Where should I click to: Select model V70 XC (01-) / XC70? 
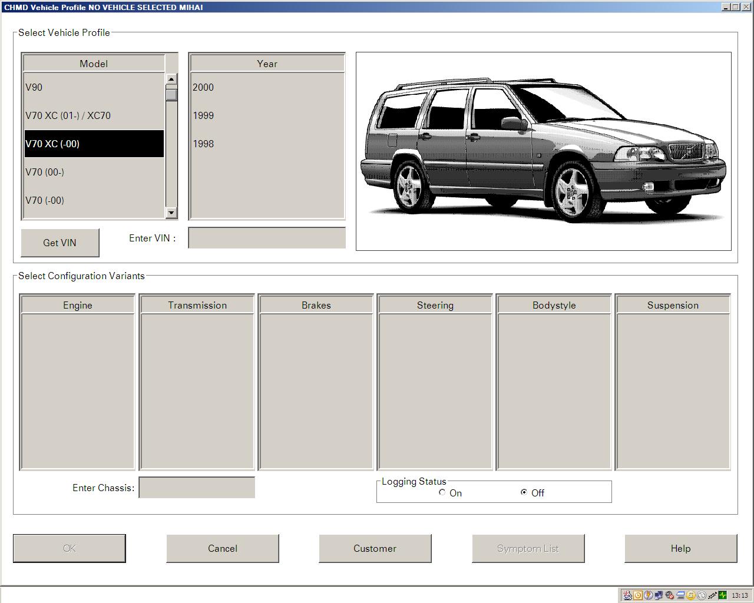point(94,115)
